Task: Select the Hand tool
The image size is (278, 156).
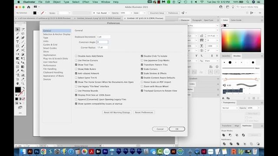Action: tap(17, 83)
